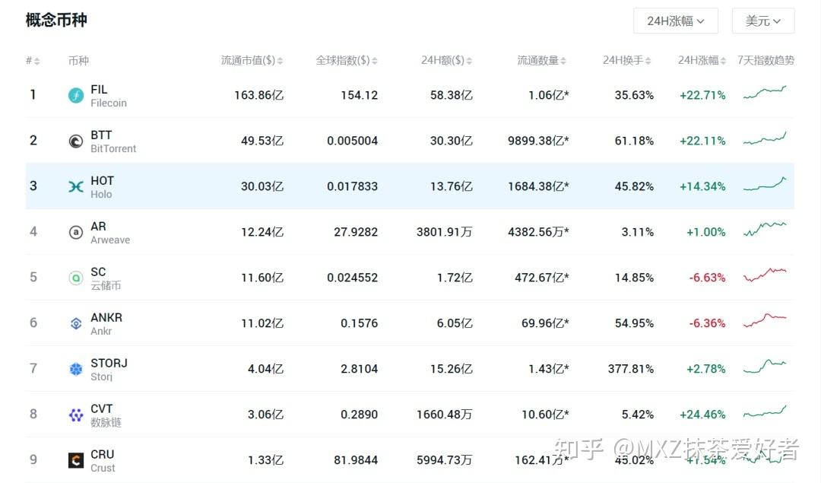
Task: Open SC 7-day trend chart
Action: 765,275
